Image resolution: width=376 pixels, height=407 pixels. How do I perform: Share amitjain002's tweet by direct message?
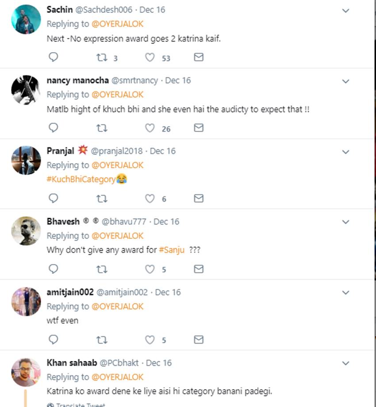coord(199,340)
